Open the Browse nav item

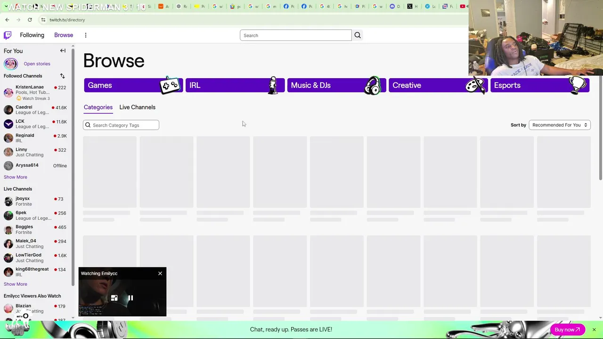coord(64,35)
